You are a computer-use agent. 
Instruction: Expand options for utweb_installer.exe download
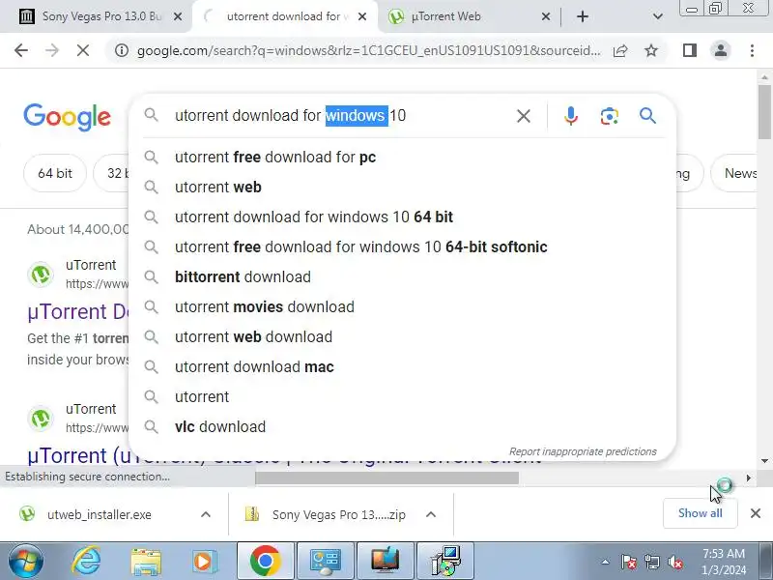pos(206,515)
